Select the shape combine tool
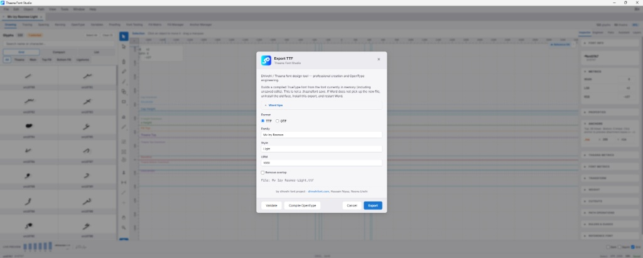Viewport: 643px width, 258px height. pyautogui.click(x=124, y=92)
